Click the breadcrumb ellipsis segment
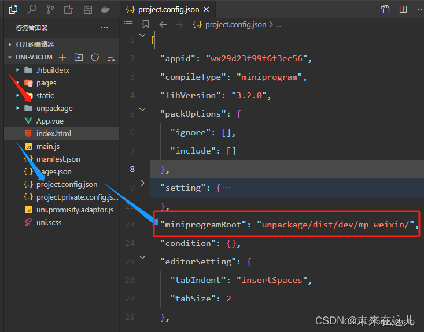 (x=278, y=25)
